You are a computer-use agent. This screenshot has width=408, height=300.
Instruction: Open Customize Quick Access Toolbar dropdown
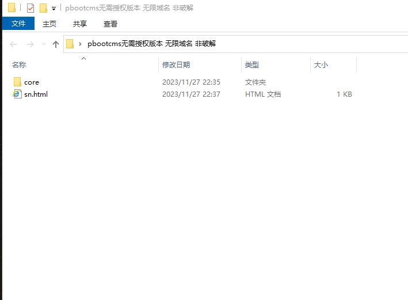tap(54, 9)
